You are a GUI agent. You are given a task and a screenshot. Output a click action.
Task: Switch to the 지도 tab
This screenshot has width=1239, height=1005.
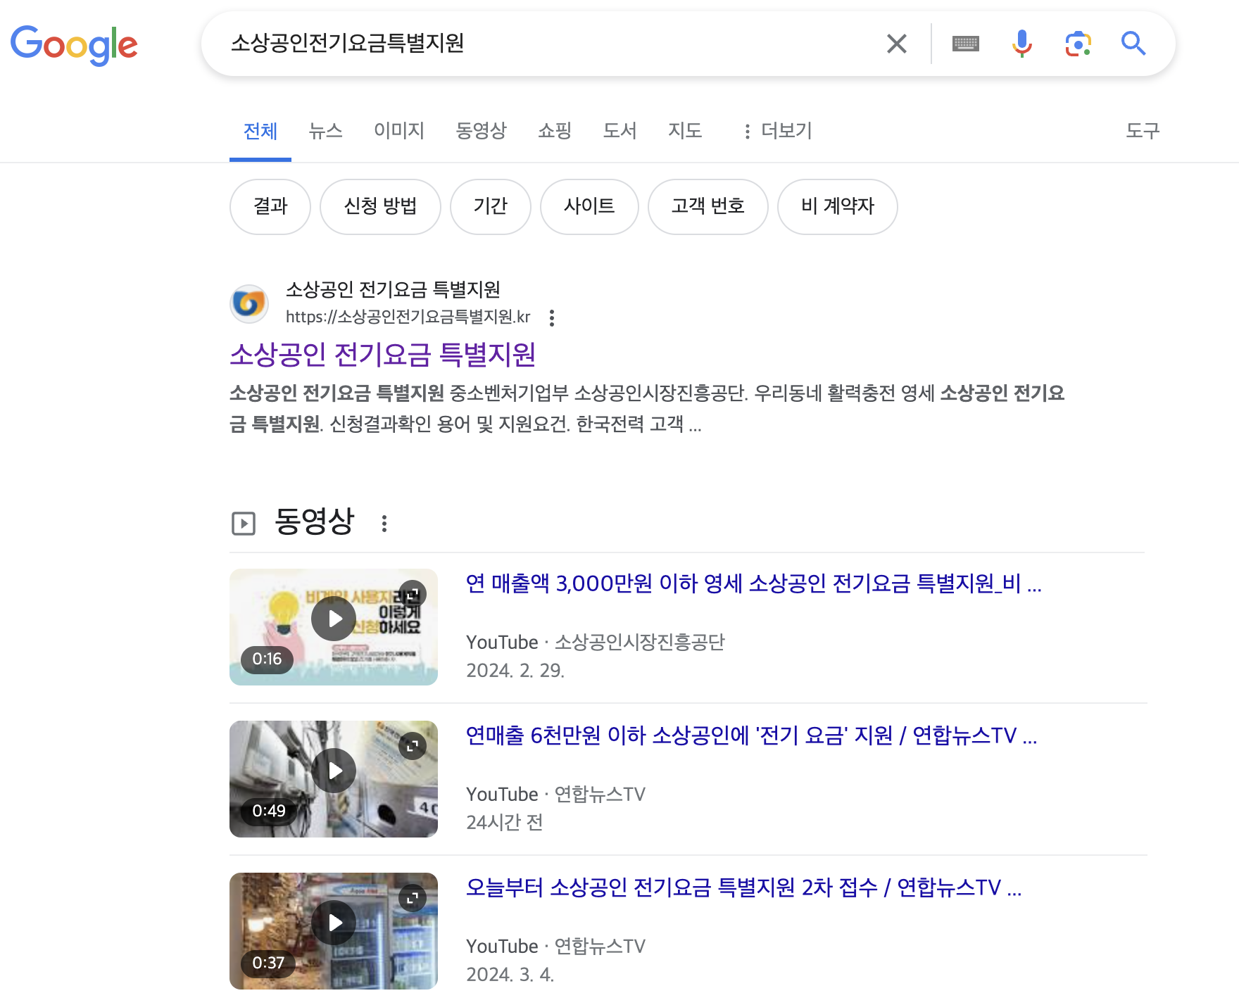point(685,131)
